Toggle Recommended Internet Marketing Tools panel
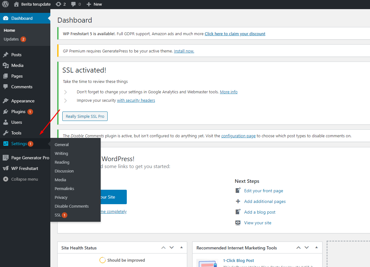The image size is (370, 267). 317,248
